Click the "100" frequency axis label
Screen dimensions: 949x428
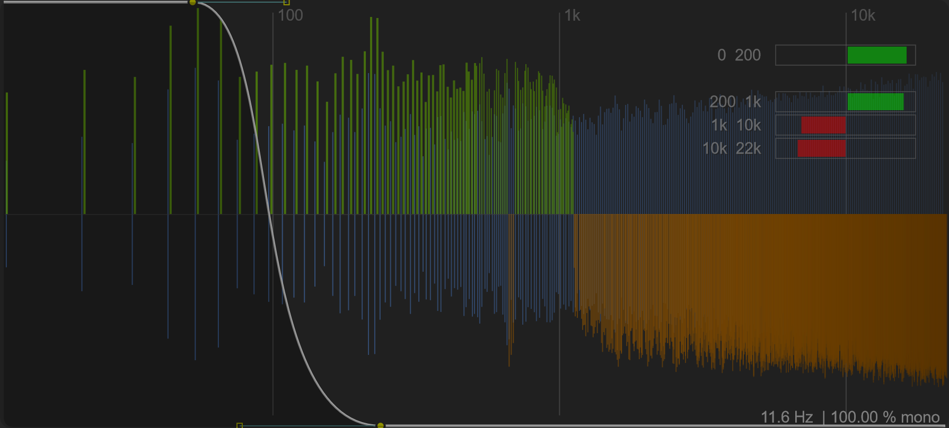pyautogui.click(x=291, y=15)
